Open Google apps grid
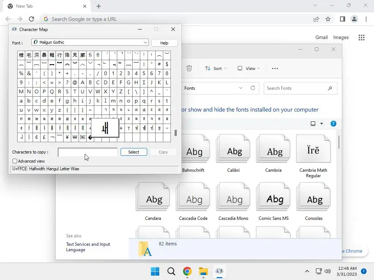 coord(362,38)
